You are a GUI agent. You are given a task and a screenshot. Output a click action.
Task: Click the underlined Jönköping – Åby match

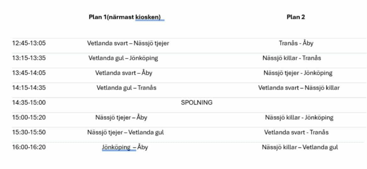(x=125, y=147)
